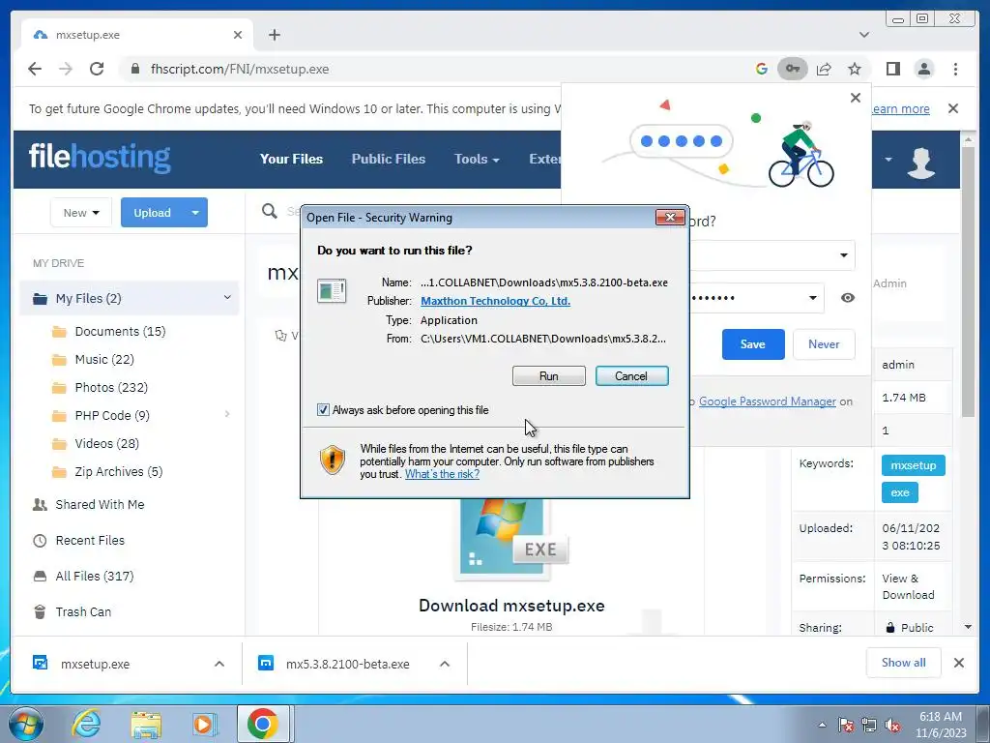Click the Upload button
Screen dimensions: 990x743
(152, 212)
